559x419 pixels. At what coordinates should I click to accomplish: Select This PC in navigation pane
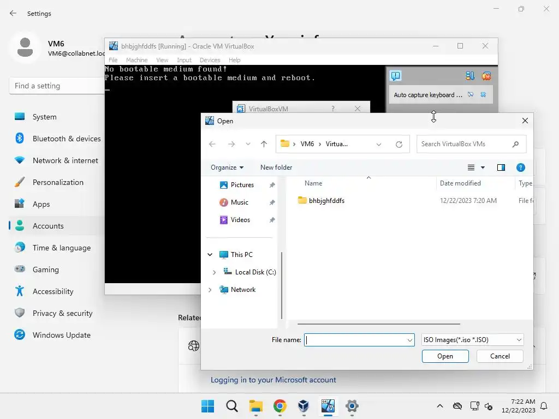[x=241, y=254]
